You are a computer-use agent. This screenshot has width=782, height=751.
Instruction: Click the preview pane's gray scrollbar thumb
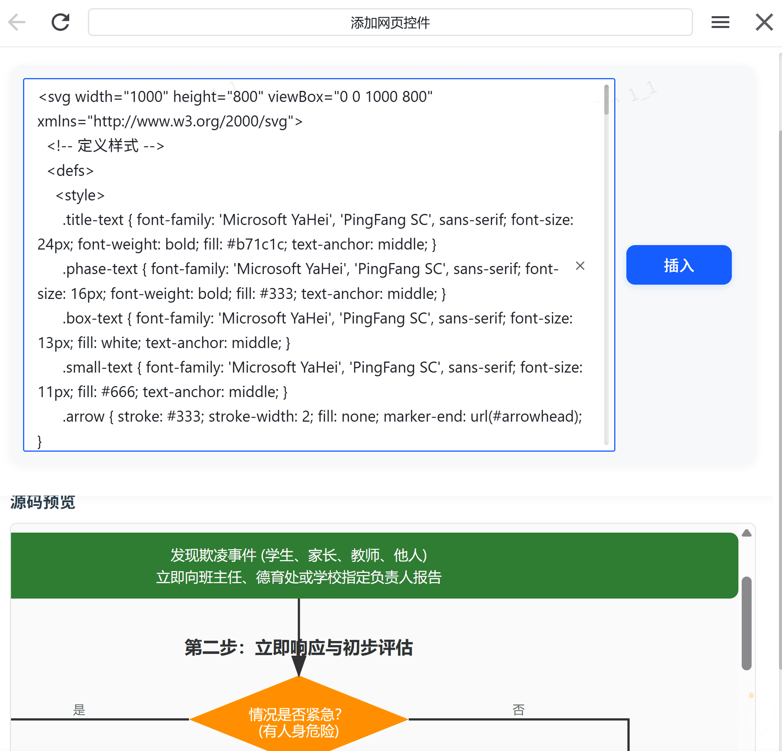point(746,623)
